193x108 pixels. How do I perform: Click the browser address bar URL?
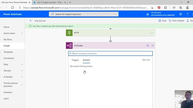(86, 7)
